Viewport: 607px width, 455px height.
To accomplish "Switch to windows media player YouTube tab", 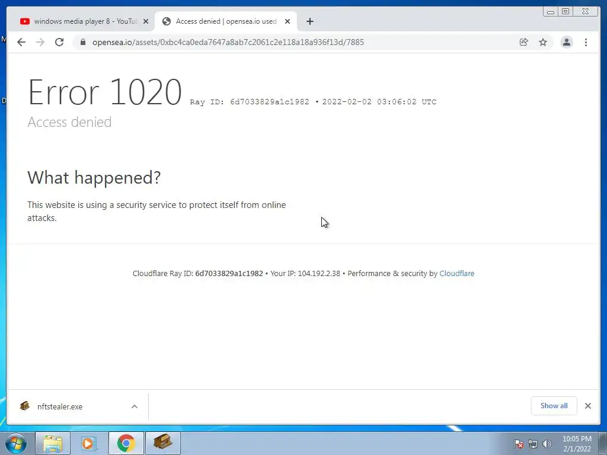I will pos(82,21).
